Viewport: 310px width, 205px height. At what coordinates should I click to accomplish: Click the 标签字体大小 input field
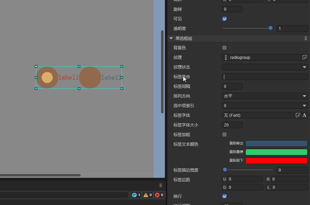[232, 125]
